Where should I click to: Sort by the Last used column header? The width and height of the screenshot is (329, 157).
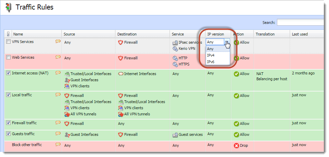click(300, 34)
